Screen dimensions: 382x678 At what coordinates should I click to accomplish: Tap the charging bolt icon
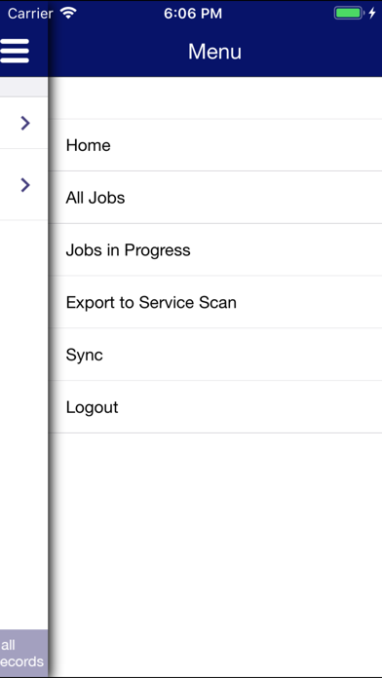click(372, 13)
